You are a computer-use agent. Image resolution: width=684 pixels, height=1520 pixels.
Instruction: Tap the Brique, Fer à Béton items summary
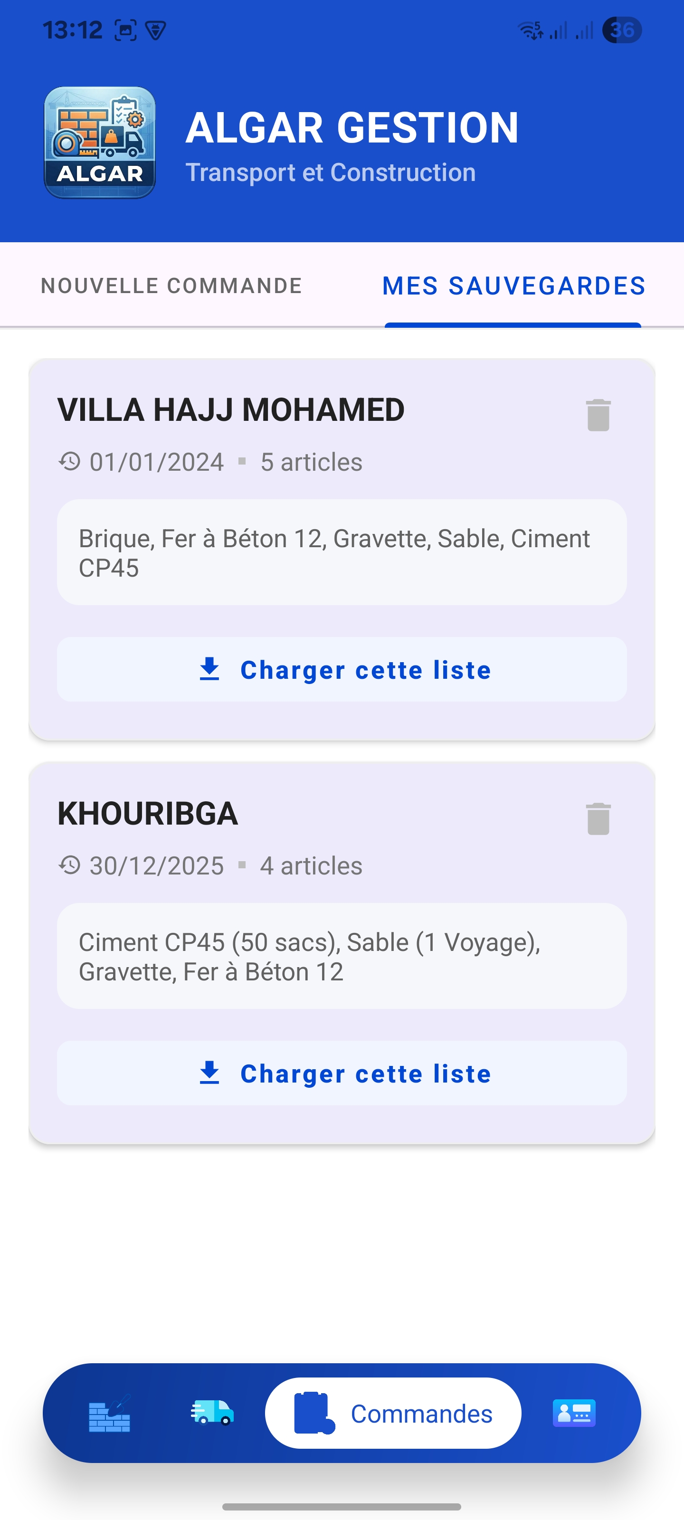click(x=342, y=552)
